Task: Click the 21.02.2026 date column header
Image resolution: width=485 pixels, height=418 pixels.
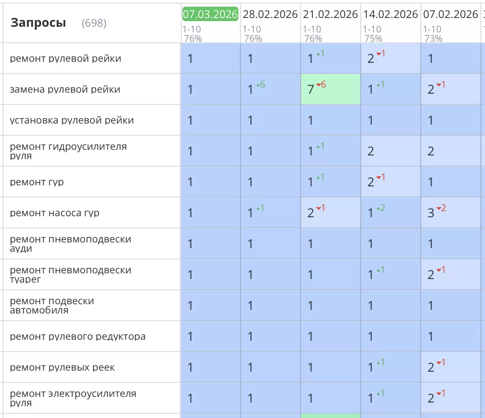Action: pos(330,14)
